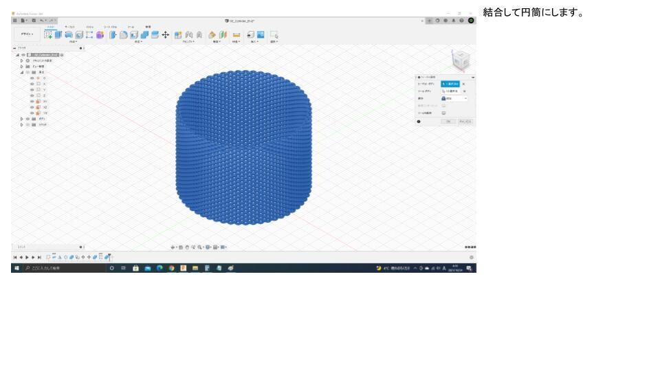Click the Undo arrow icon
The height and width of the screenshot is (371, 660).
[x=42, y=20]
